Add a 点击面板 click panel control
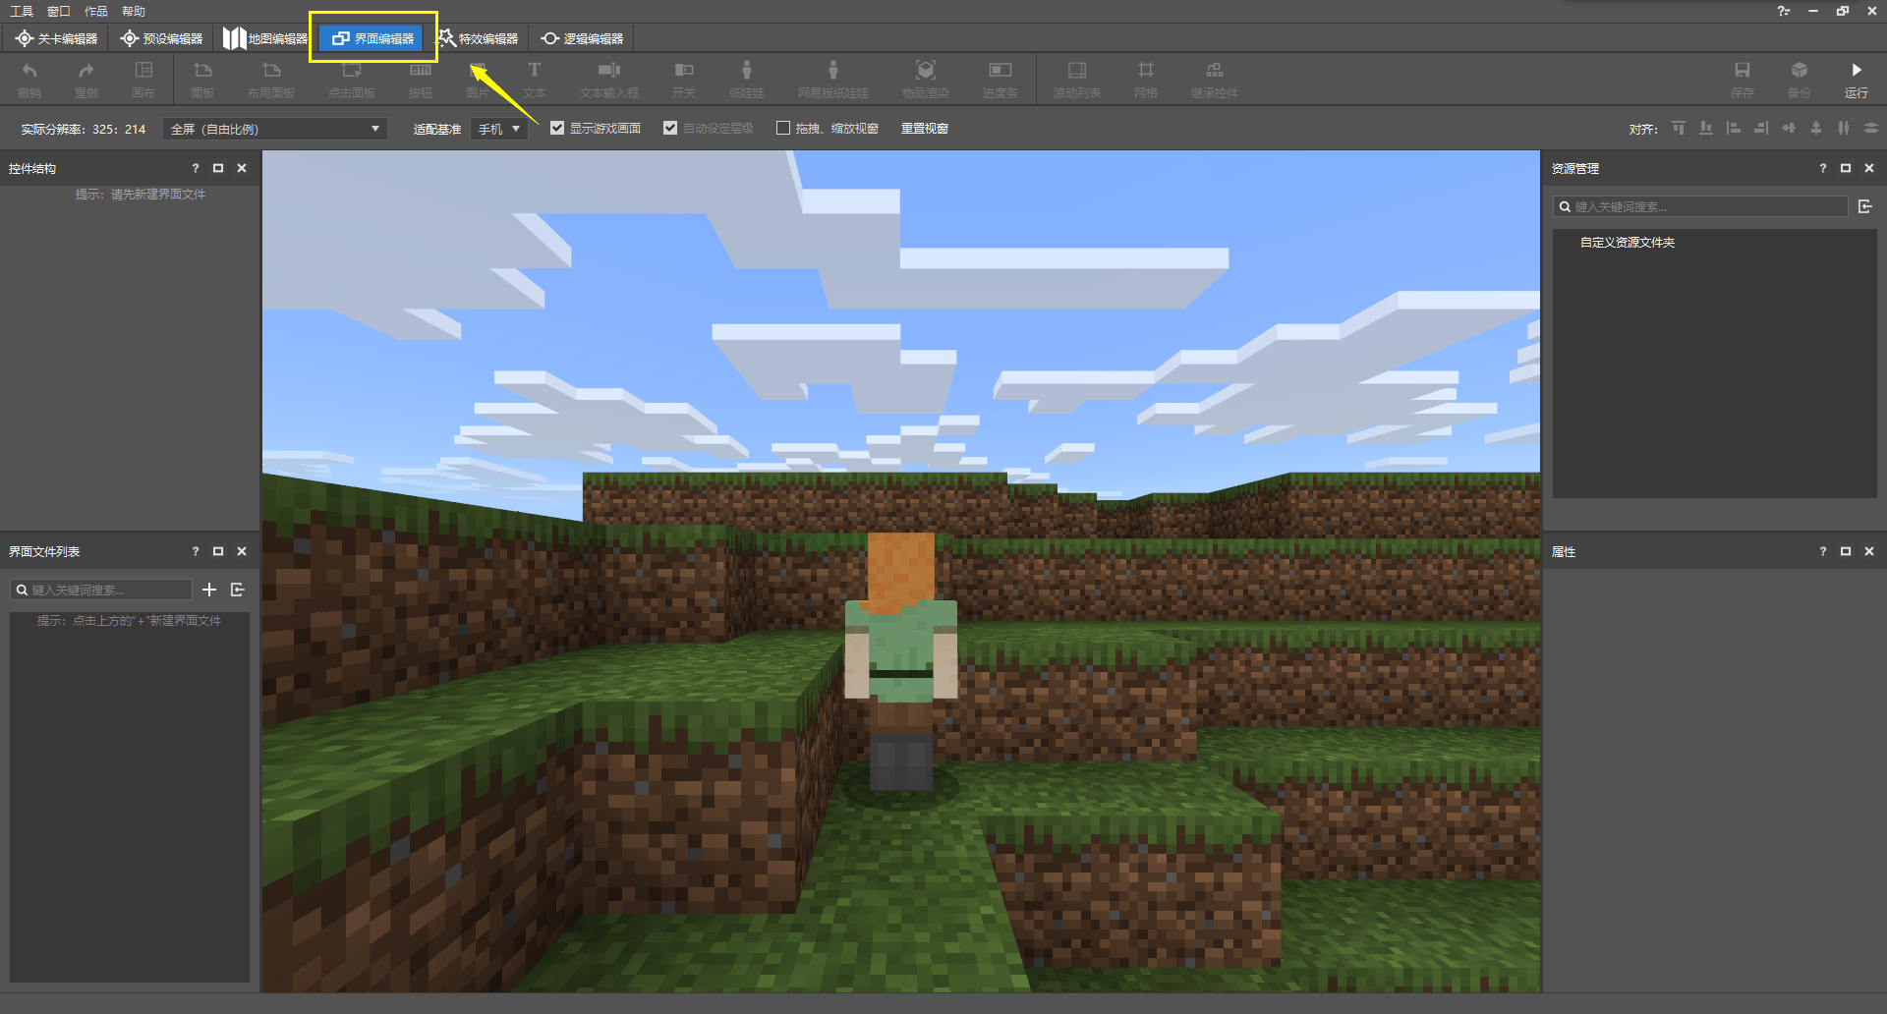 (352, 79)
